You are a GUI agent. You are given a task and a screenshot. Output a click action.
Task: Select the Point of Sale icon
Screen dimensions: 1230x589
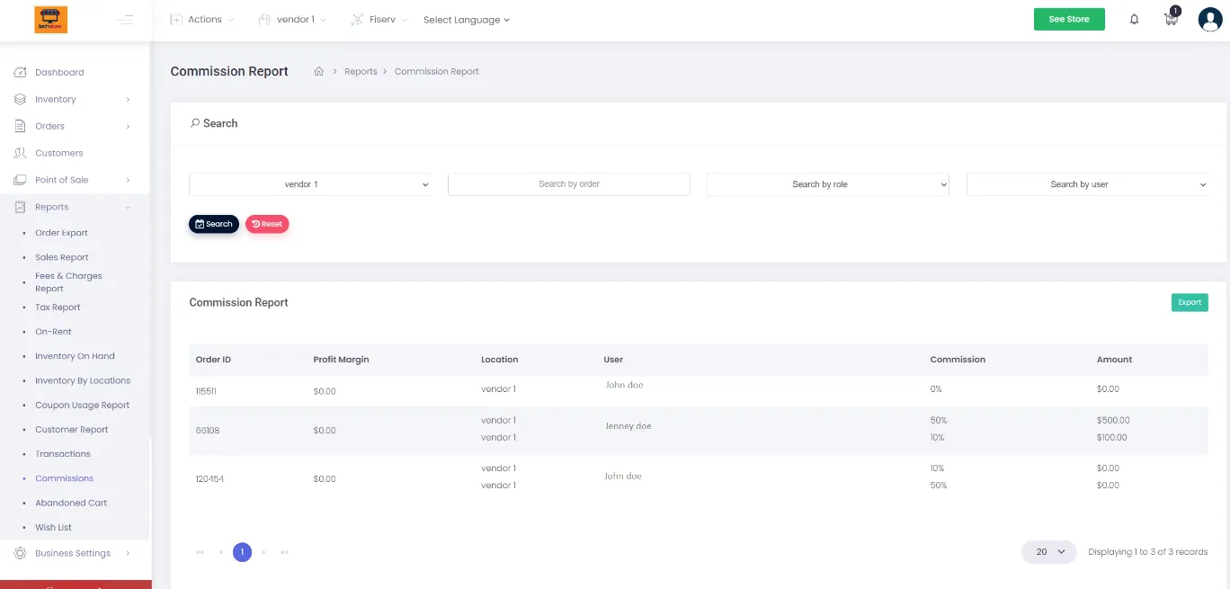22,180
